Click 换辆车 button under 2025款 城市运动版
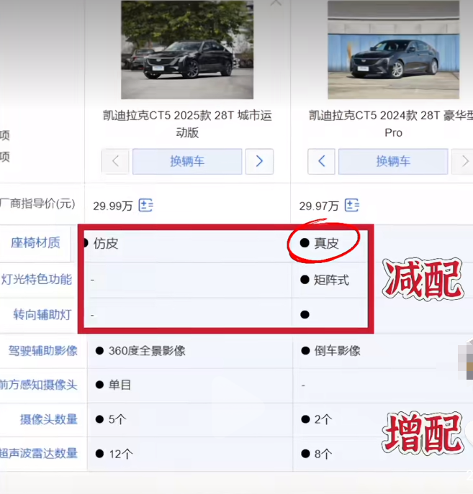Viewport: 473px width, 494px height. (x=187, y=161)
